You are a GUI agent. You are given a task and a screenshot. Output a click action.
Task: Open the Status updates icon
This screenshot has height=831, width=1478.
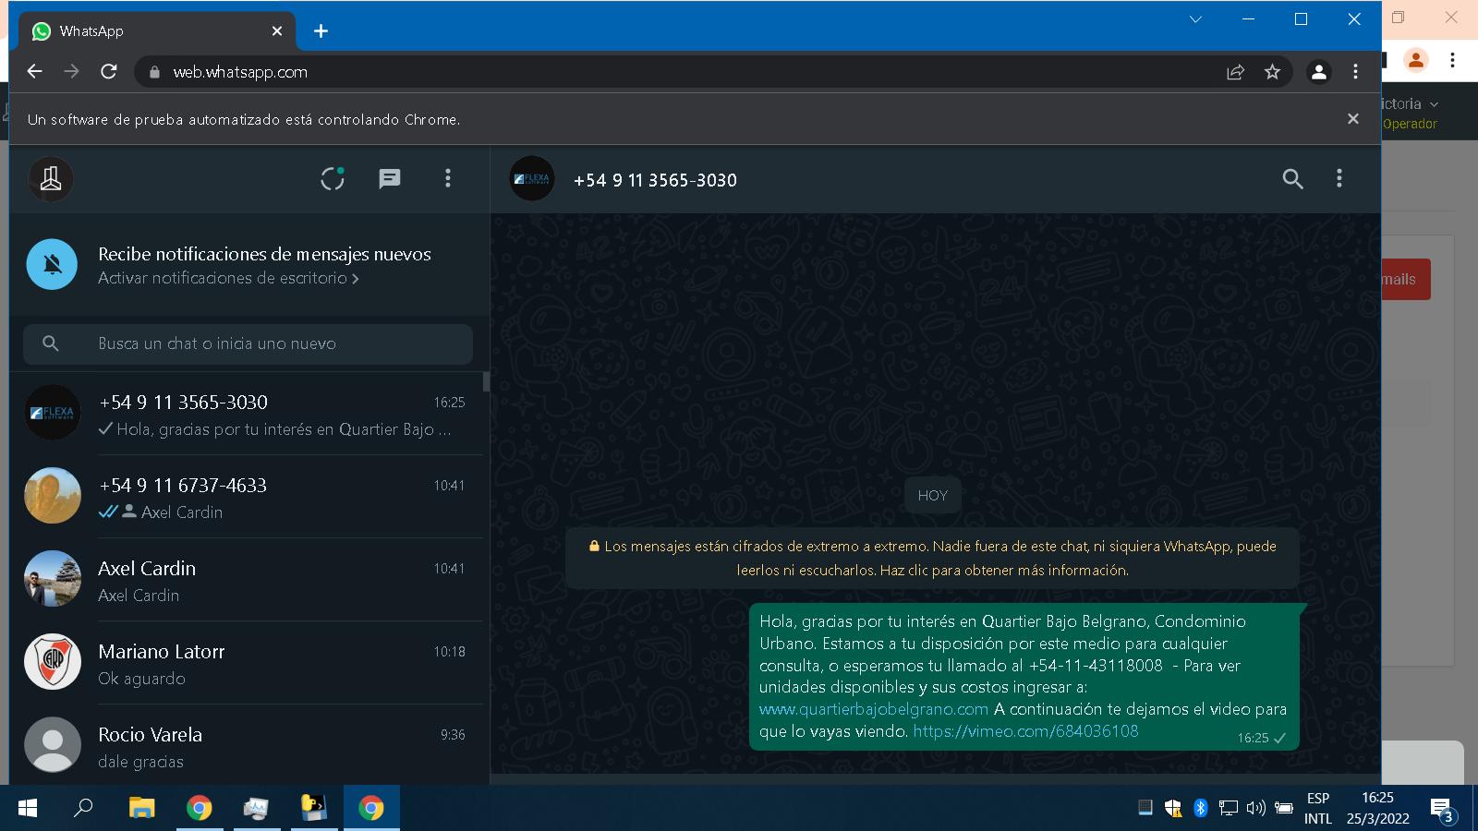(x=333, y=178)
